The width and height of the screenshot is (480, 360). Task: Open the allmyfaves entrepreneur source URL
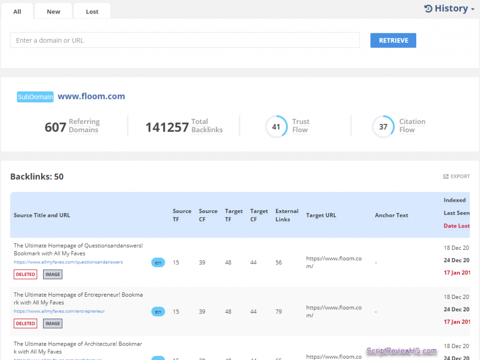(x=59, y=311)
